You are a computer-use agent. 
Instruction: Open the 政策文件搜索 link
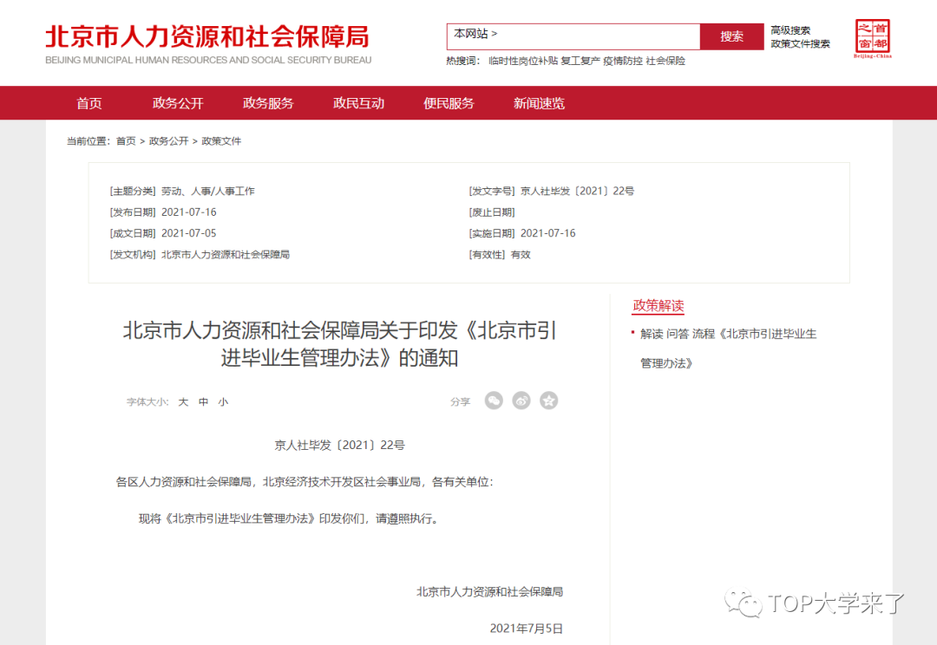click(800, 43)
